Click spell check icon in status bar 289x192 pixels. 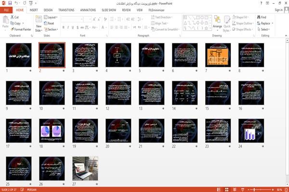click(22, 190)
